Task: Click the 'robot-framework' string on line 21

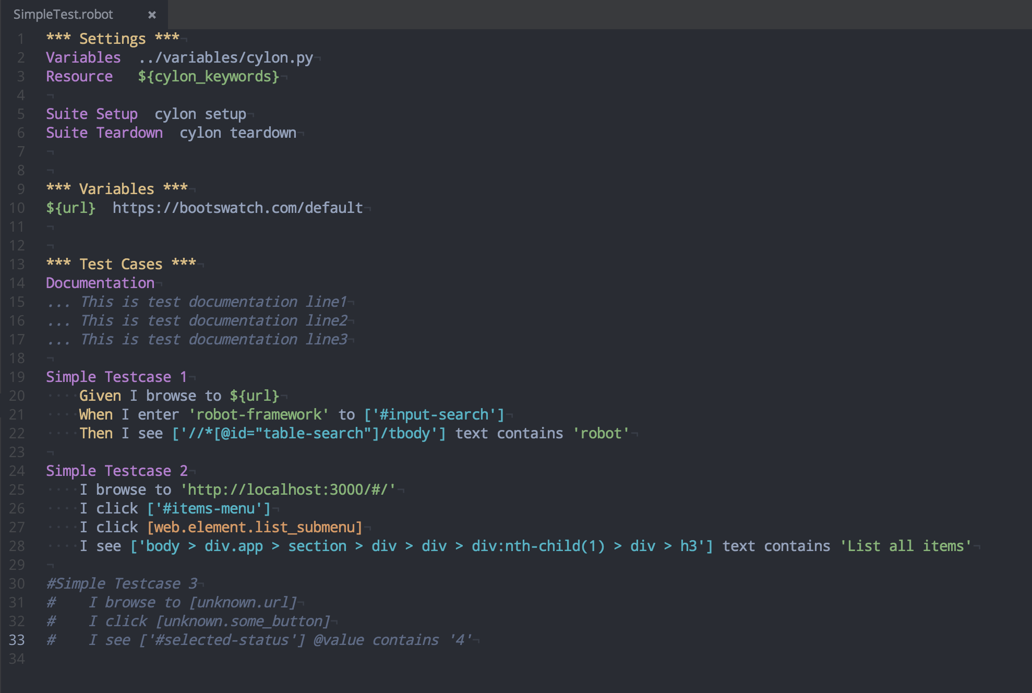Action: click(259, 414)
